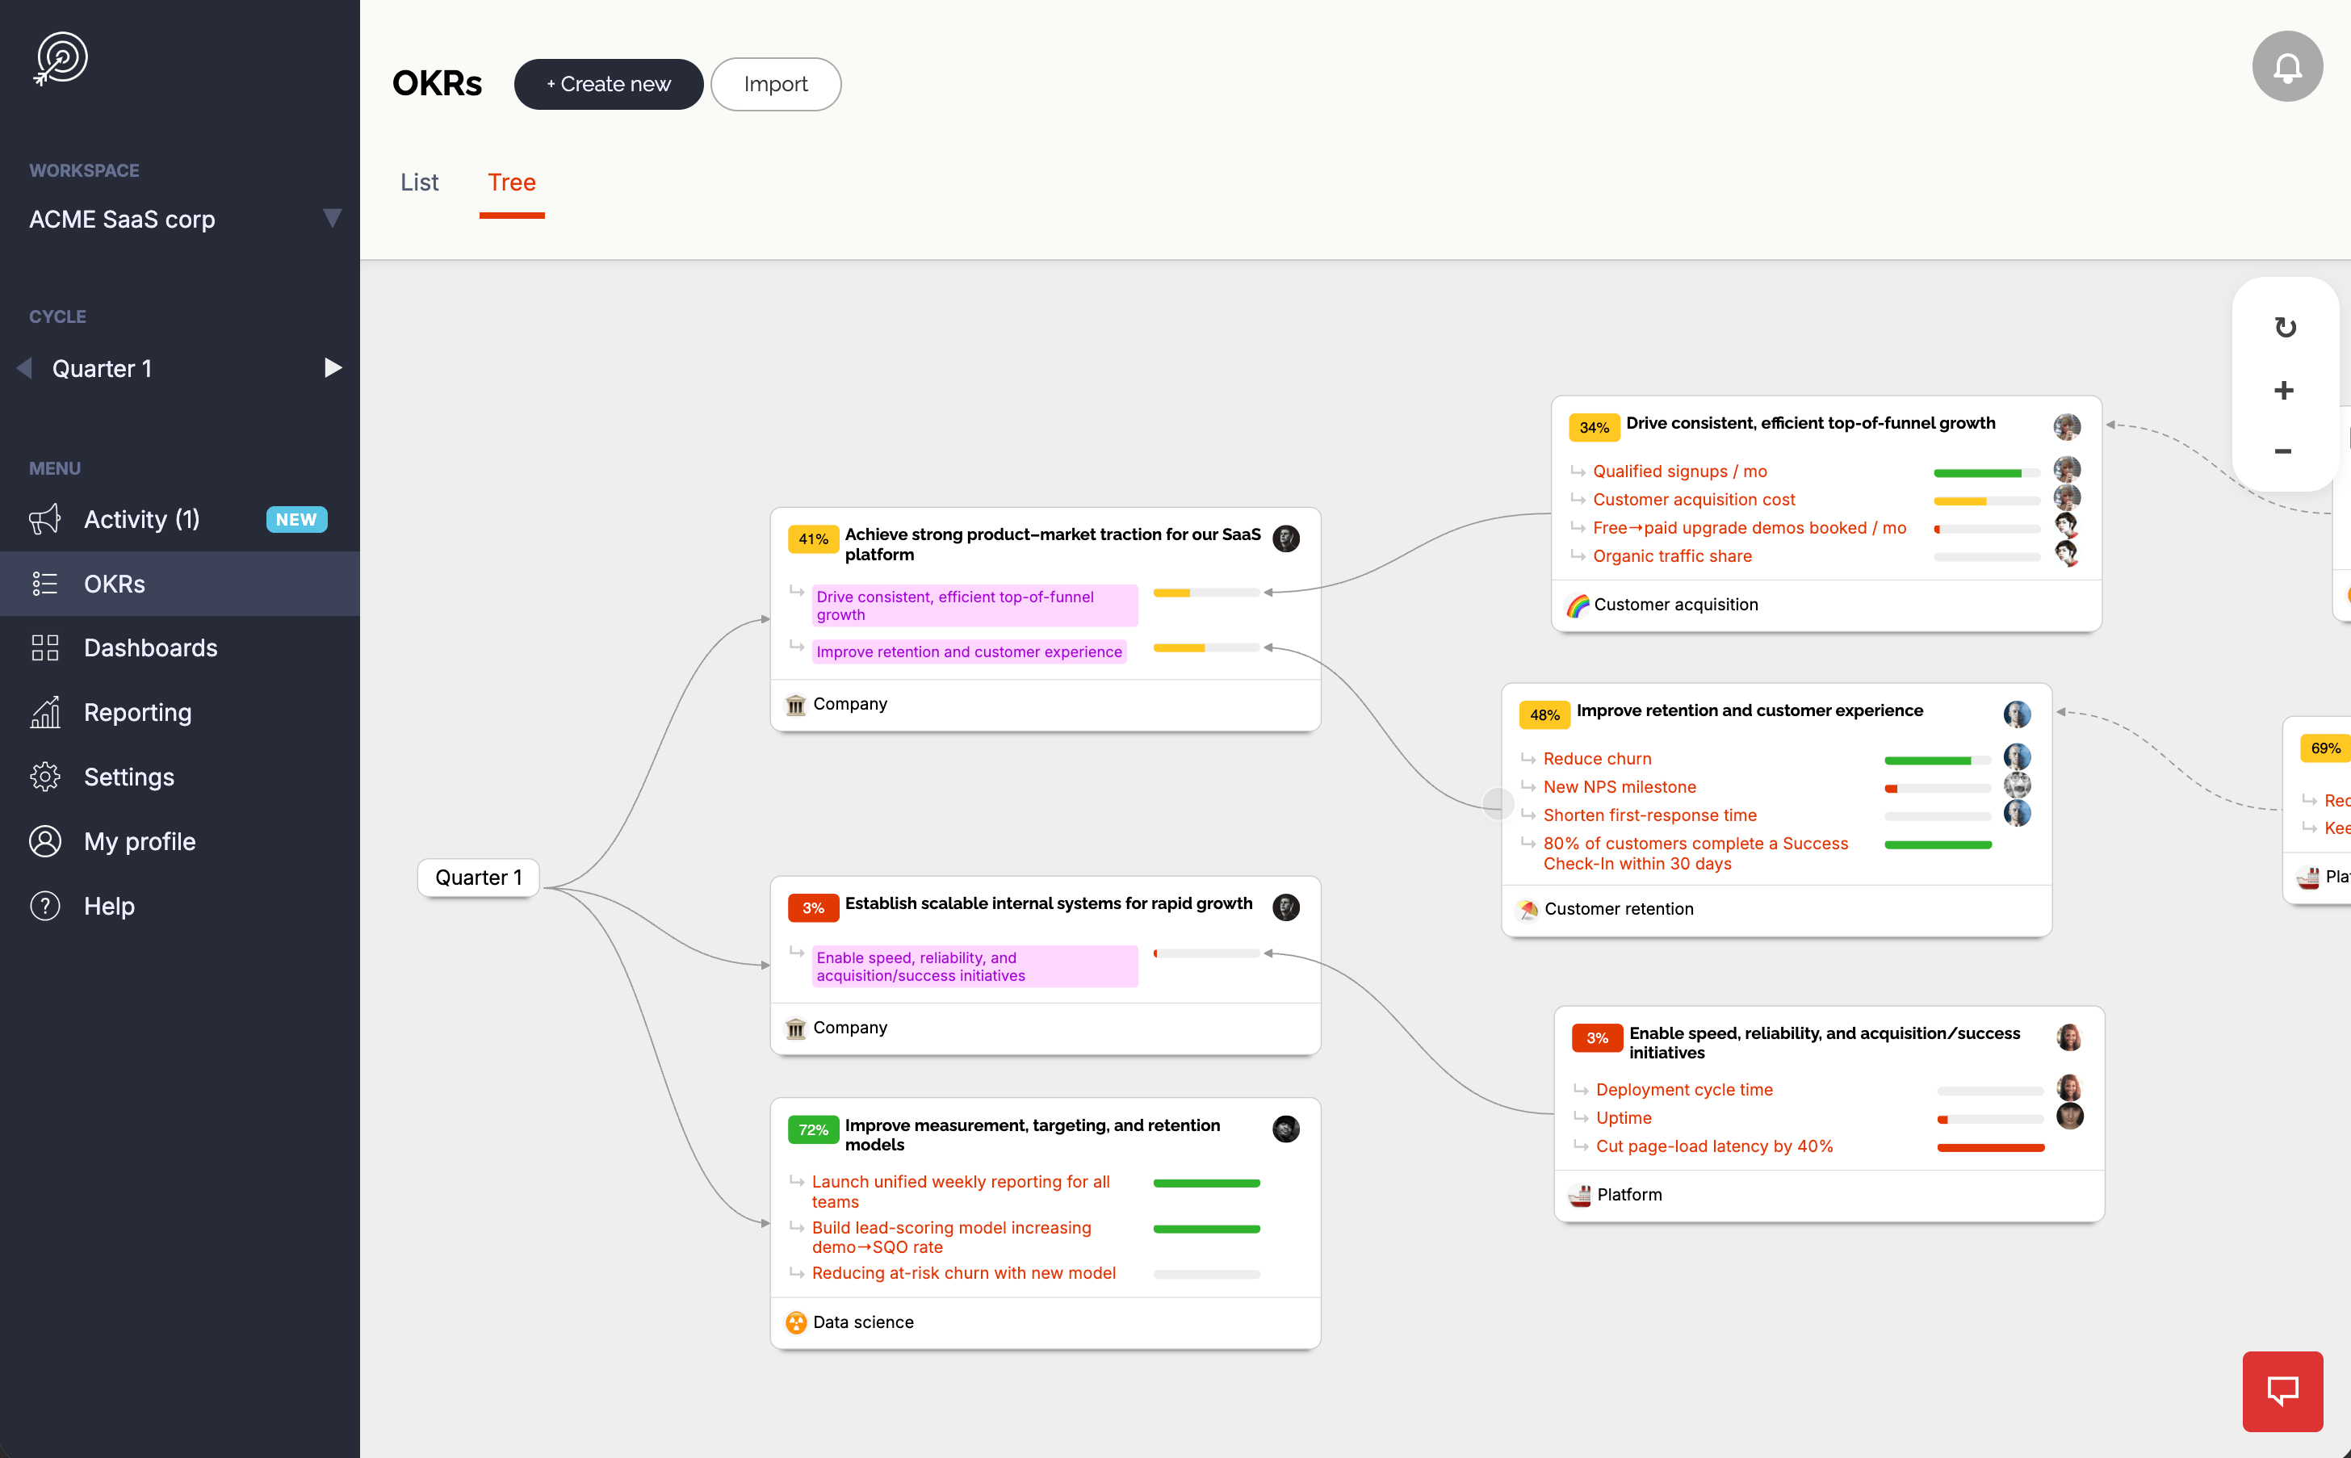Viewport: 2351px width, 1458px height.
Task: Open the Qualified signups / mo key result
Action: click(1680, 471)
